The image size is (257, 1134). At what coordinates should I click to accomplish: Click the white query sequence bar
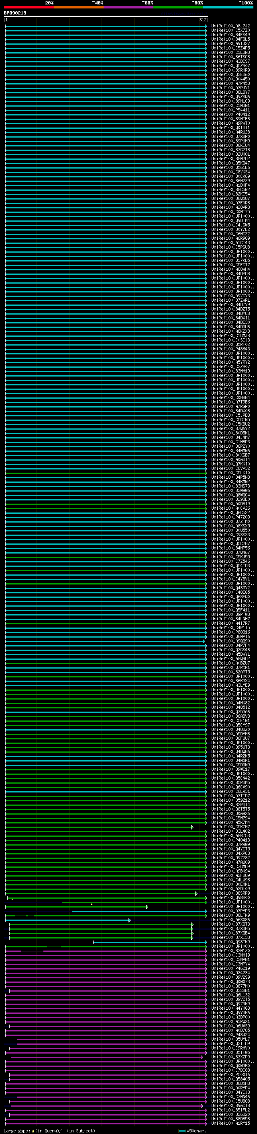point(106,16)
